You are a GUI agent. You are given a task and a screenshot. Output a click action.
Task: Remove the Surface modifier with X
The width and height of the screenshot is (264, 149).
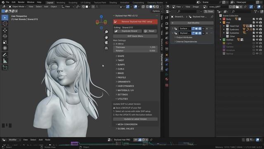pos(207,29)
